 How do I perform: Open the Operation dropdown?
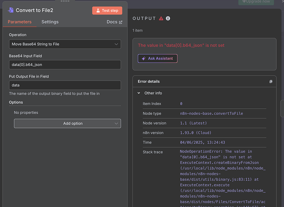[x=65, y=44]
